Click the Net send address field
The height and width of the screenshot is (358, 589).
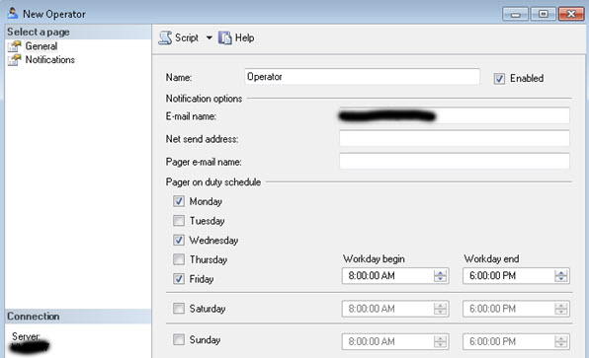tap(455, 138)
